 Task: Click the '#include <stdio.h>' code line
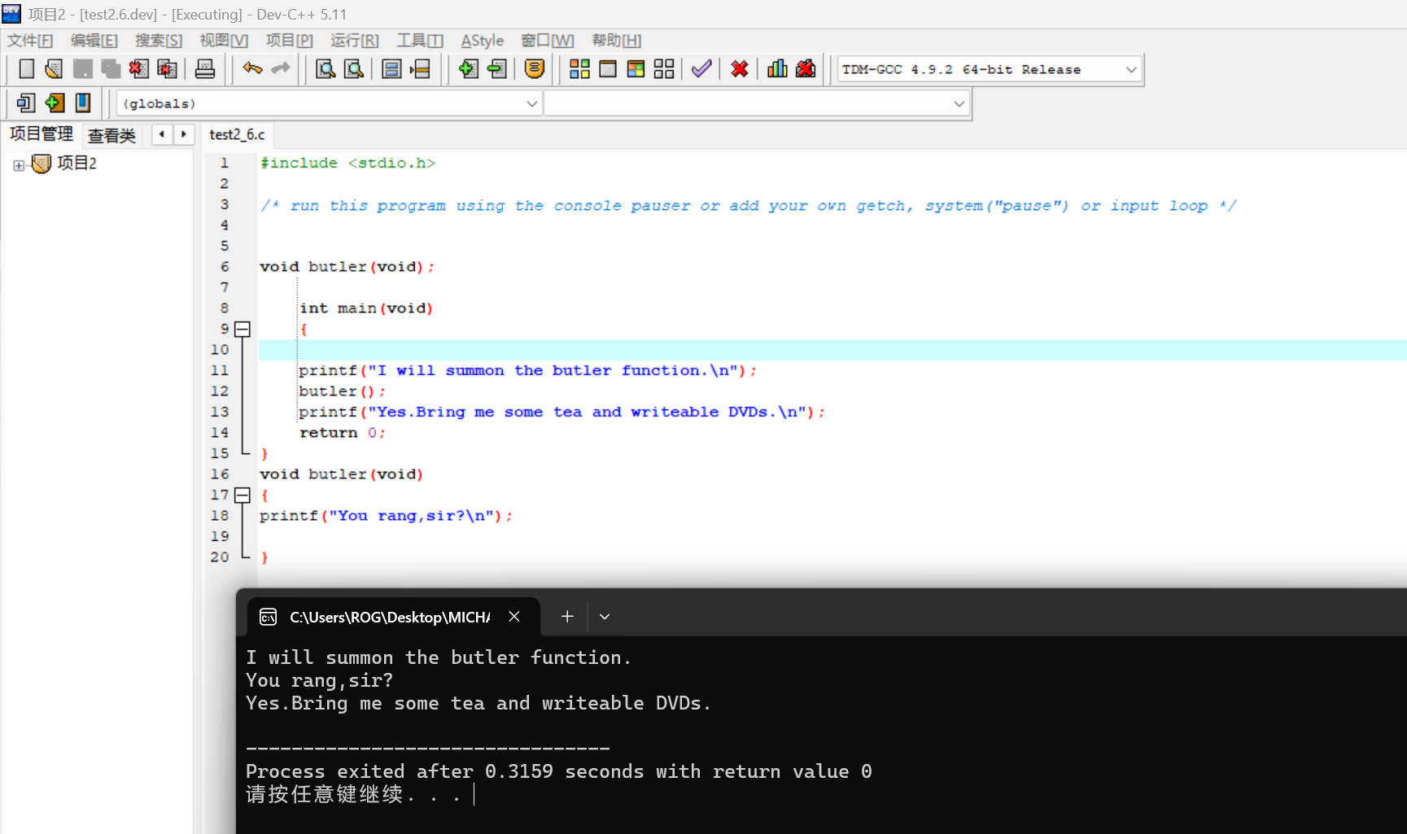pyautogui.click(x=347, y=164)
